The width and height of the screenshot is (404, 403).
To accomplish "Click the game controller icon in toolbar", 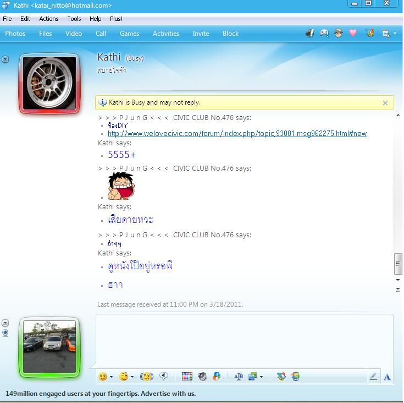I will [324, 33].
